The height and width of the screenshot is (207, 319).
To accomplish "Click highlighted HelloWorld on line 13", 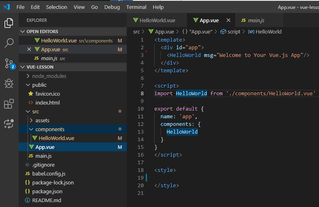I will click(182, 132).
